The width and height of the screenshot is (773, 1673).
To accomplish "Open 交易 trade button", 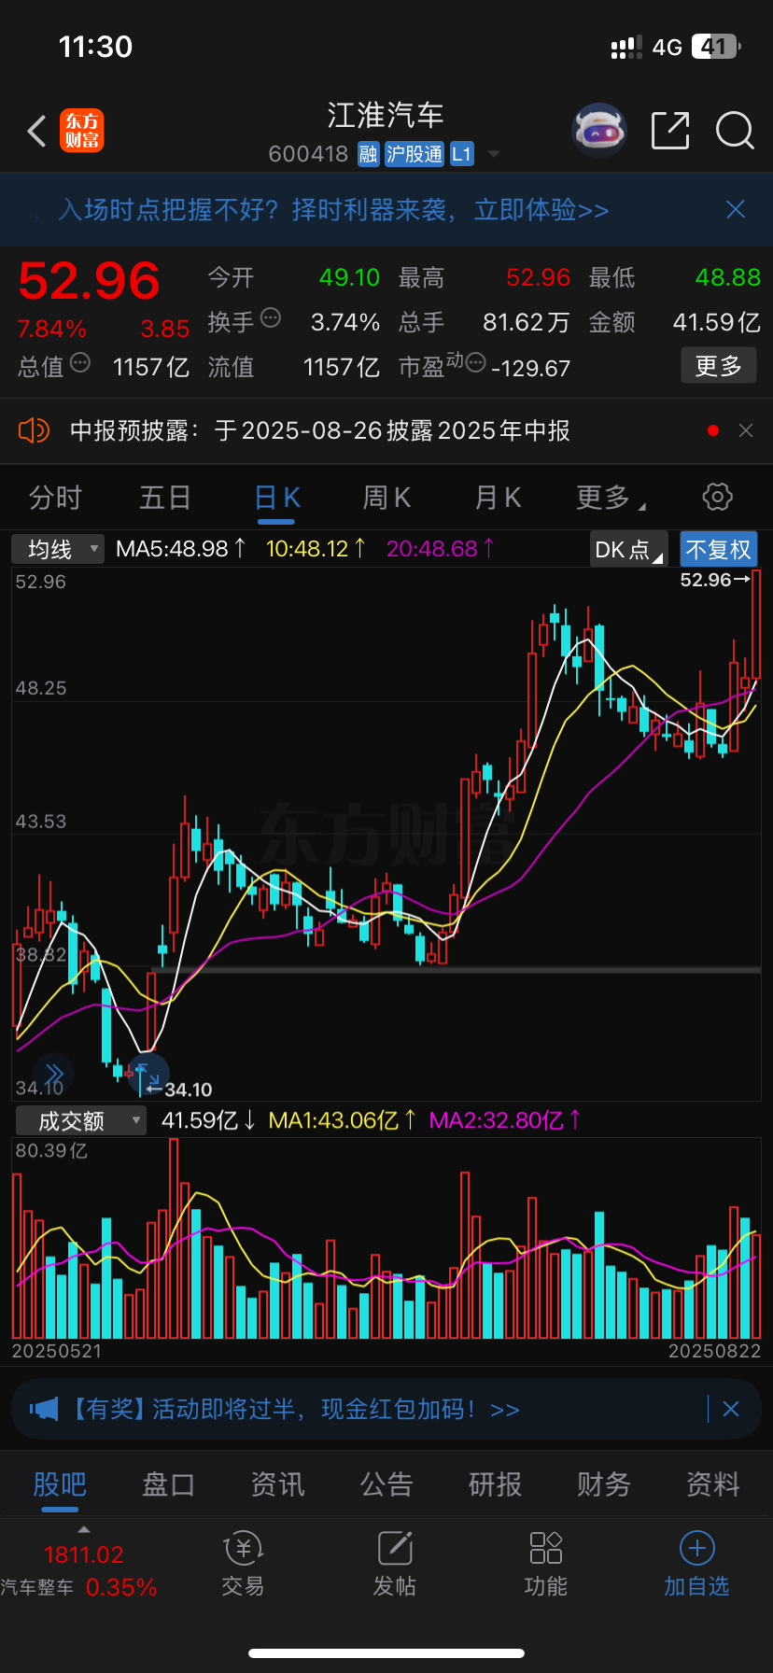I will 243,1565.
